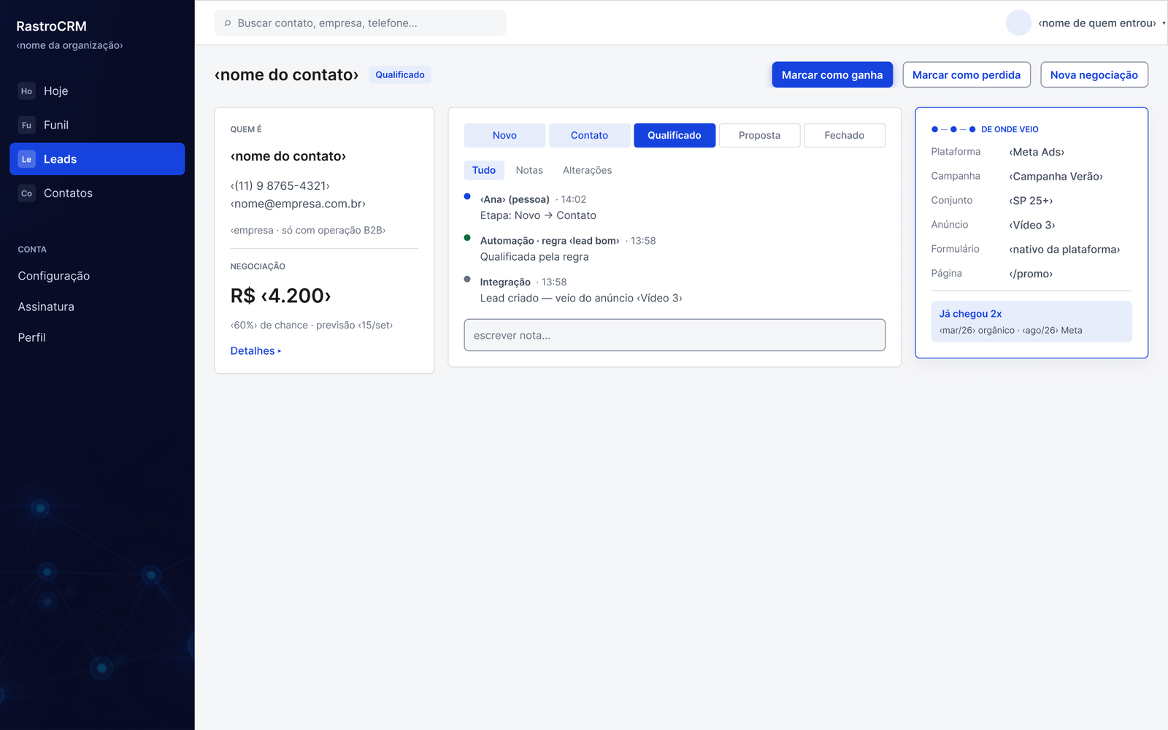Open Hoje via its Ho icon
This screenshot has height=730, width=1168.
pyautogui.click(x=26, y=91)
